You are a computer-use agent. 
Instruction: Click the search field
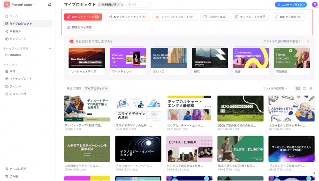138,5
